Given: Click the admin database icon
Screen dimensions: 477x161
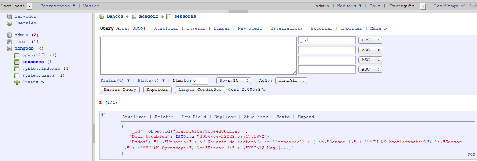Looking at the screenshot, I should [x=9, y=35].
